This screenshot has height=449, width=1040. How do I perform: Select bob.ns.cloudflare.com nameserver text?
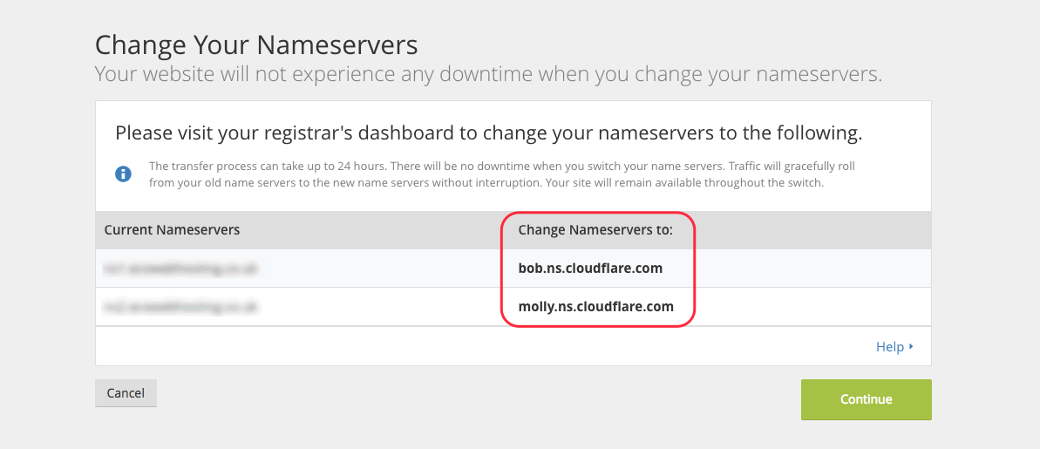pos(590,269)
